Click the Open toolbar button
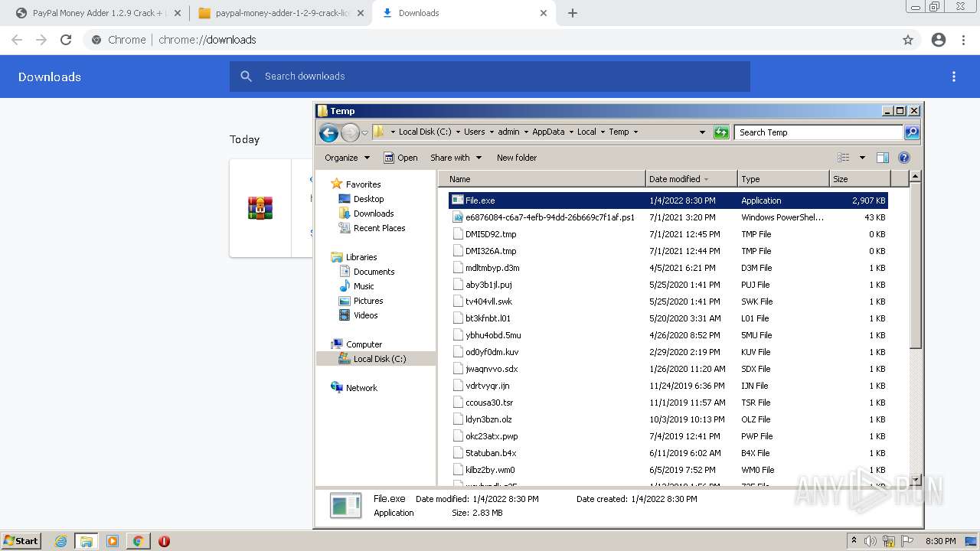The image size is (980, 551). tap(400, 158)
